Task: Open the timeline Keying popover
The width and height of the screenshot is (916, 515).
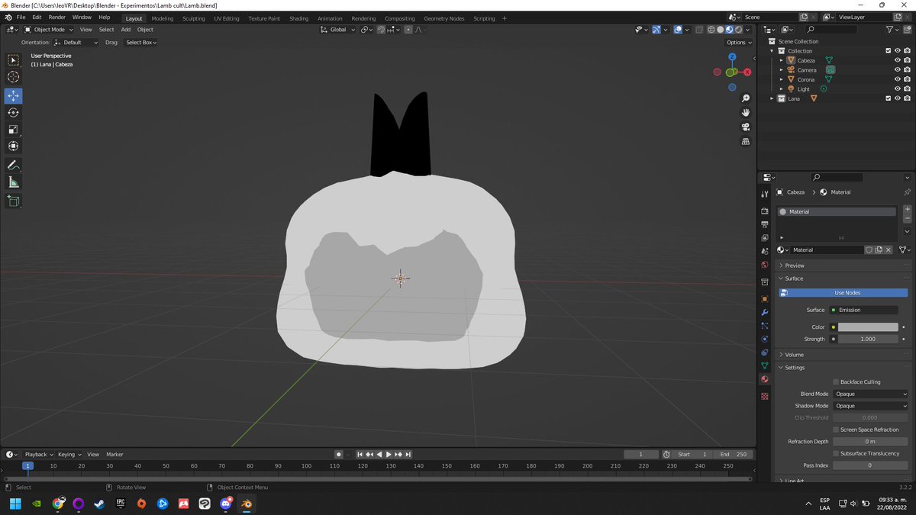Action: tap(68, 455)
